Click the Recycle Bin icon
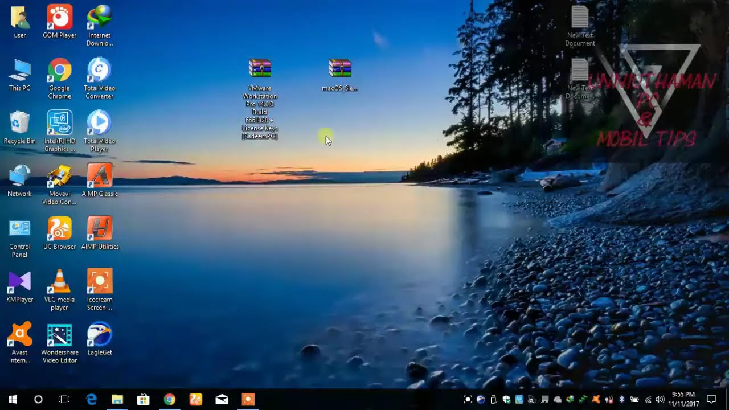Screen dimensions: 729x410 pyautogui.click(x=19, y=124)
